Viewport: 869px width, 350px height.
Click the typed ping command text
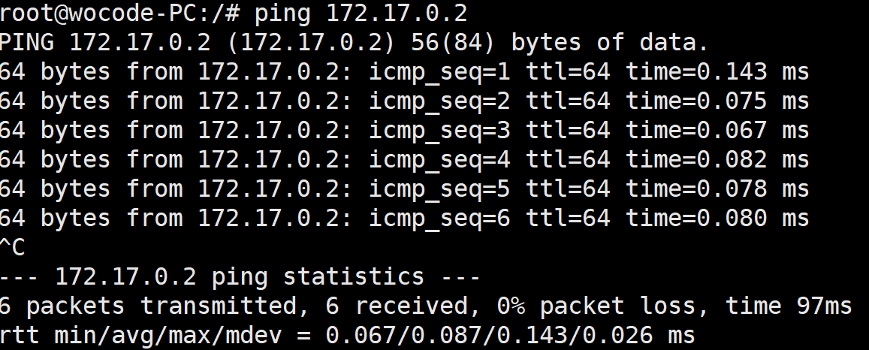point(361,13)
